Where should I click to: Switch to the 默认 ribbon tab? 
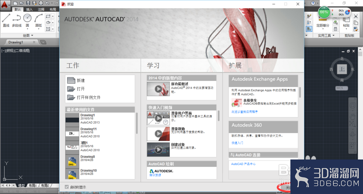(18, 9)
